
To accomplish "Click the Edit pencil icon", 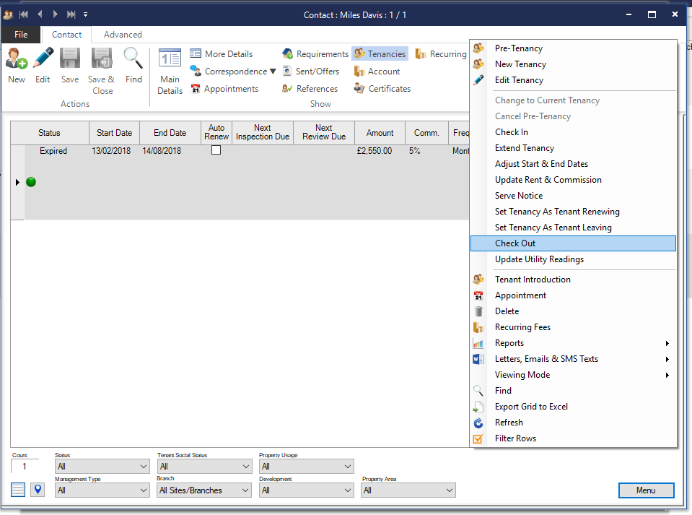I will point(43,65).
